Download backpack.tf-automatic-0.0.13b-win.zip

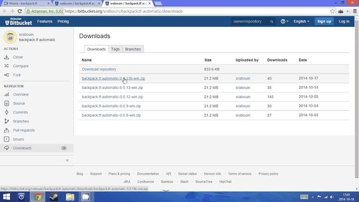coord(113,79)
